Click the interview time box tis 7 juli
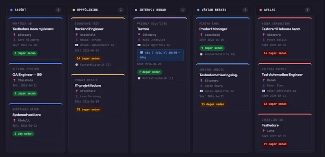This screenshot has height=157, width=325. pos(160,55)
